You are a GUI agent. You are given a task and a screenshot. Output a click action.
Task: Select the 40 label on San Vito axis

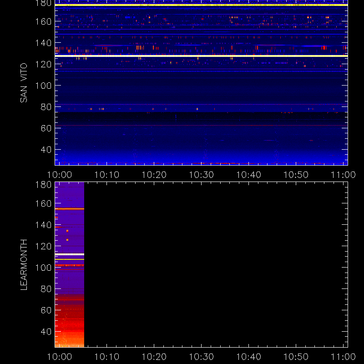[x=46, y=150]
